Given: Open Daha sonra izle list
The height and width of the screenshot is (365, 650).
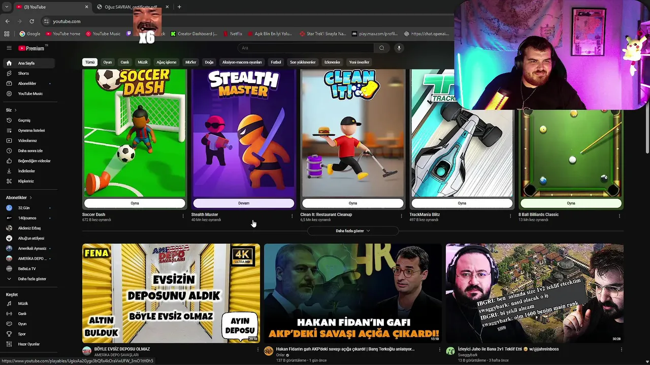Looking at the screenshot, I should (29, 151).
